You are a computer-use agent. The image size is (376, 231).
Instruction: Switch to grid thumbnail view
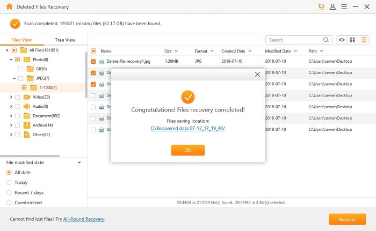coord(352,40)
